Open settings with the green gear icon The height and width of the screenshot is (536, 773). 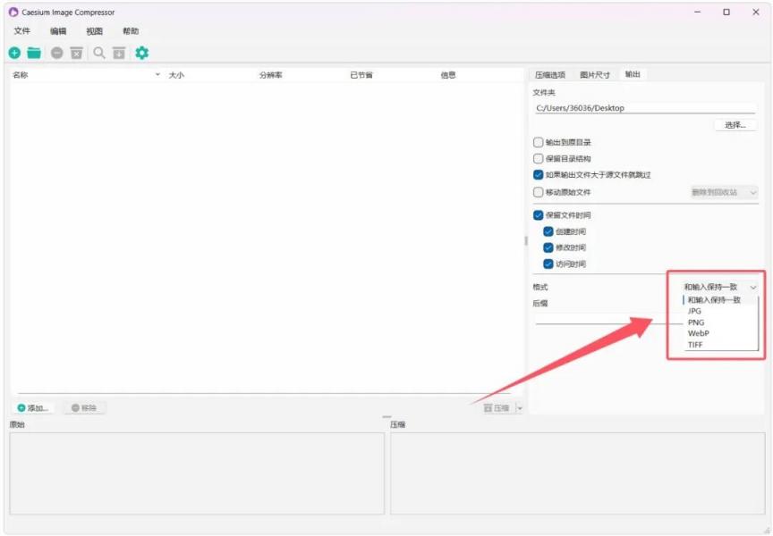click(141, 54)
